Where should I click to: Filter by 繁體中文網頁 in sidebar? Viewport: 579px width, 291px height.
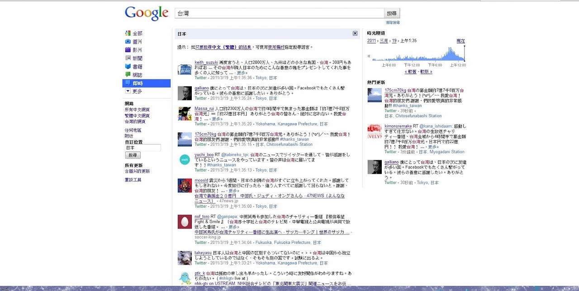[137, 116]
